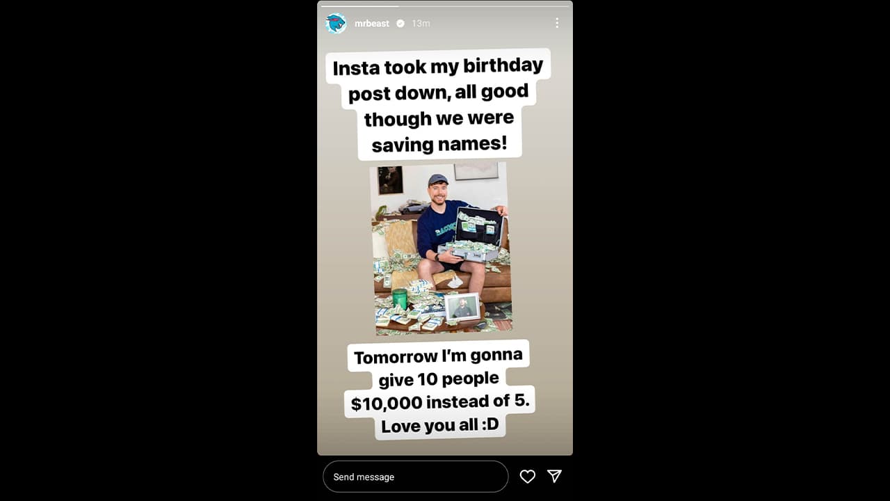Click the mrbeast username link
The width and height of the screenshot is (890, 501).
point(372,24)
